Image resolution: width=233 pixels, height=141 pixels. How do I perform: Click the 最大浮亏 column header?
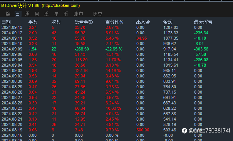(203, 22)
